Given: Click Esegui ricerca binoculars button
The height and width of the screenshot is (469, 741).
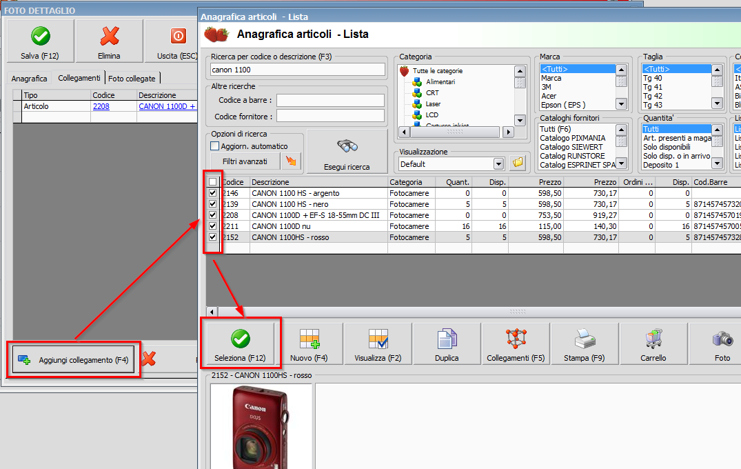Looking at the screenshot, I should click(347, 152).
